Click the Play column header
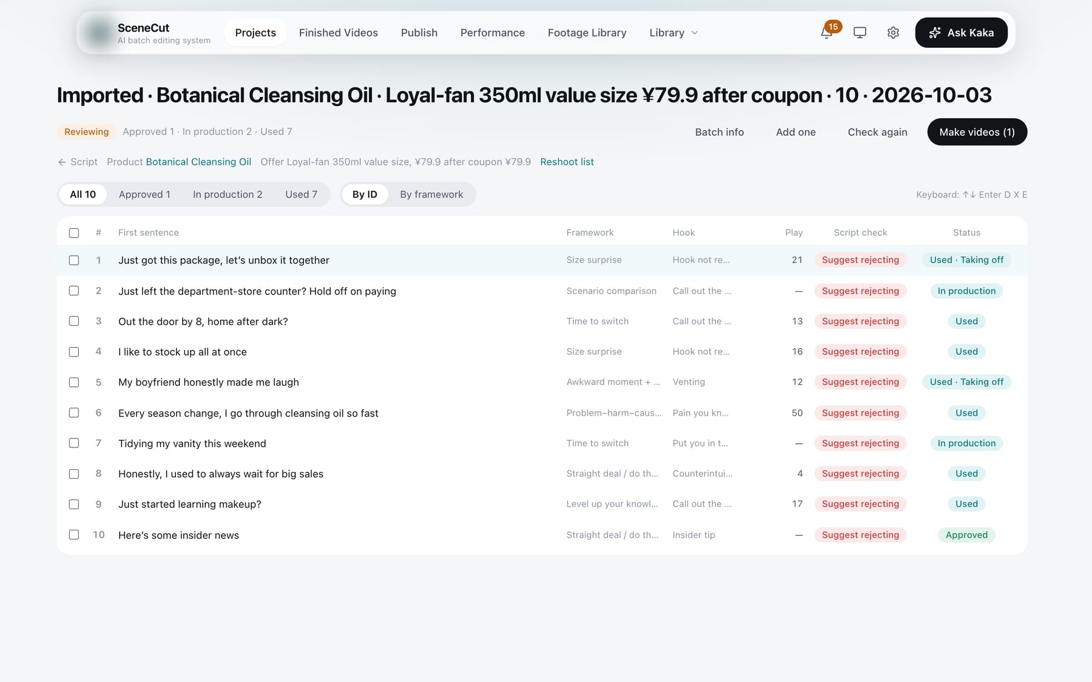 794,233
